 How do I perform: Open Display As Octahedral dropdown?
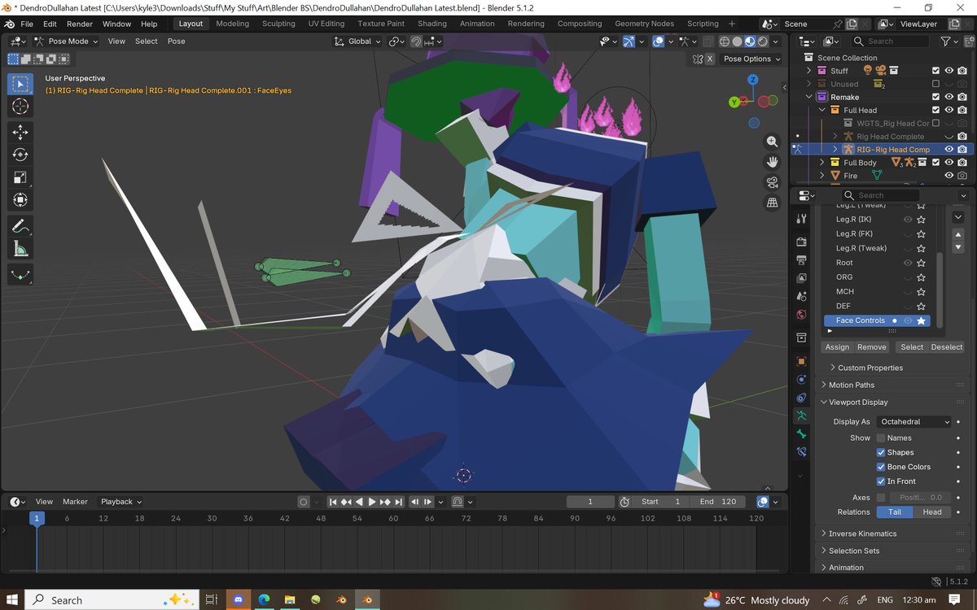click(x=913, y=421)
